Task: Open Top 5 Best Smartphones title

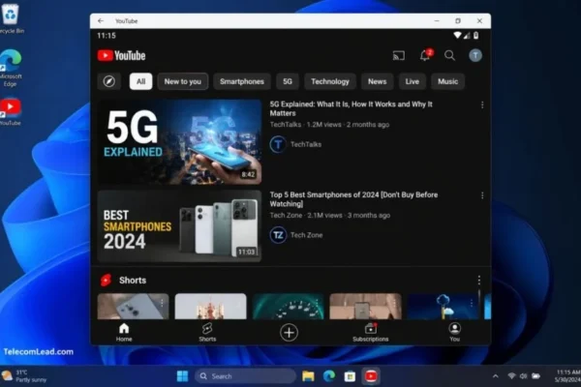Action: coord(353,199)
